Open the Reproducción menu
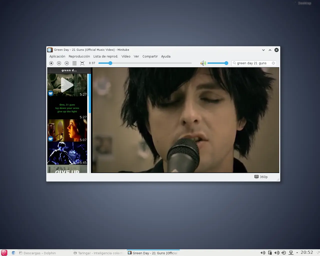Viewport: 320px width, 256px height. click(79, 56)
